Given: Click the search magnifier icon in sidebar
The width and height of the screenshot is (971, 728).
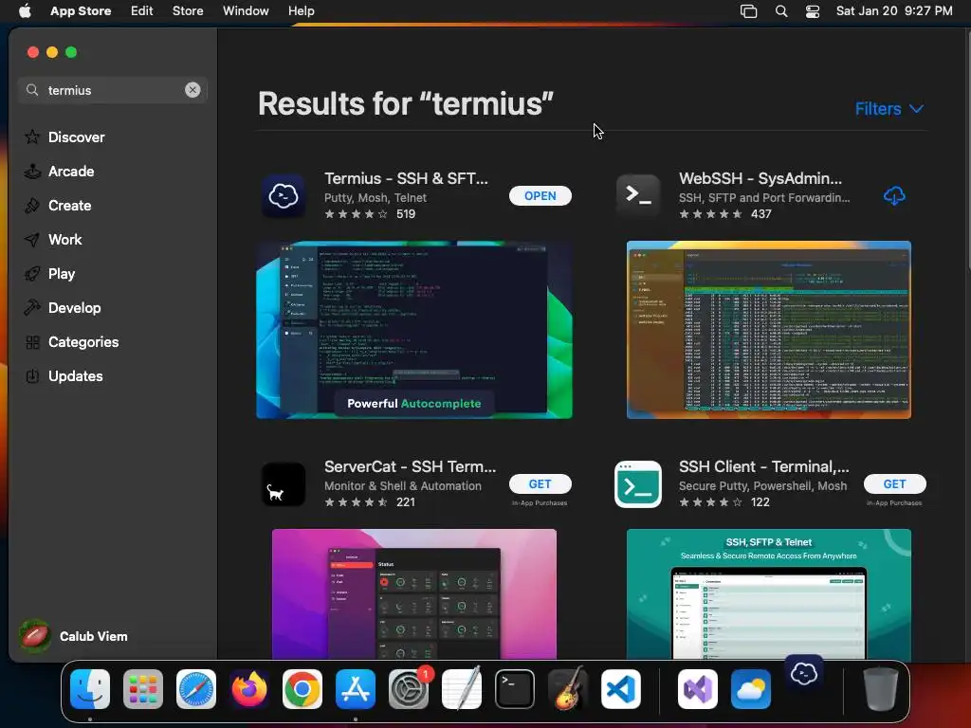Looking at the screenshot, I should [x=32, y=90].
